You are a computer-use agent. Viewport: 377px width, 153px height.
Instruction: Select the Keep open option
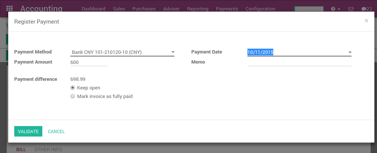coord(73,88)
